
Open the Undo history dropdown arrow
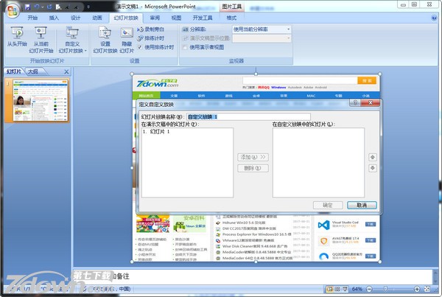(42, 7)
